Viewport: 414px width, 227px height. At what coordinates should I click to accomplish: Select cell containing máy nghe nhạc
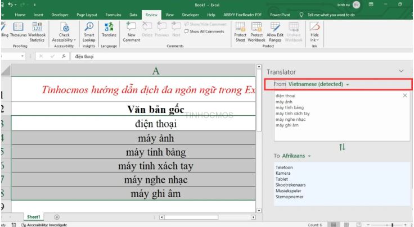(133, 180)
